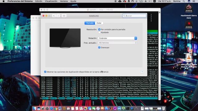Click the SAMSUNG window title

pos(94,16)
